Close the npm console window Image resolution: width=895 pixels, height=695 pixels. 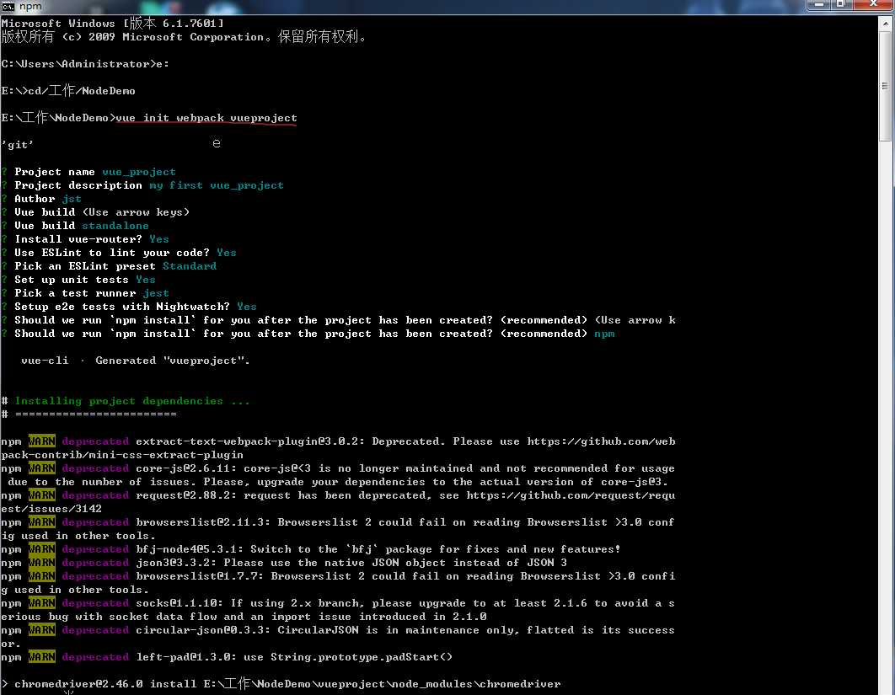[x=873, y=5]
